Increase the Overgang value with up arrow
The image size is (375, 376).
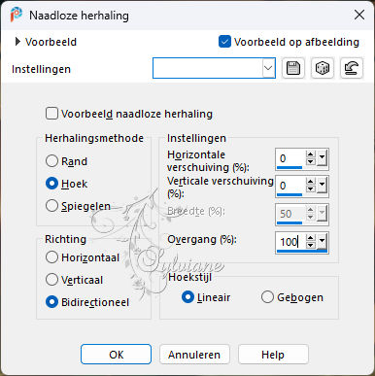tap(310, 238)
